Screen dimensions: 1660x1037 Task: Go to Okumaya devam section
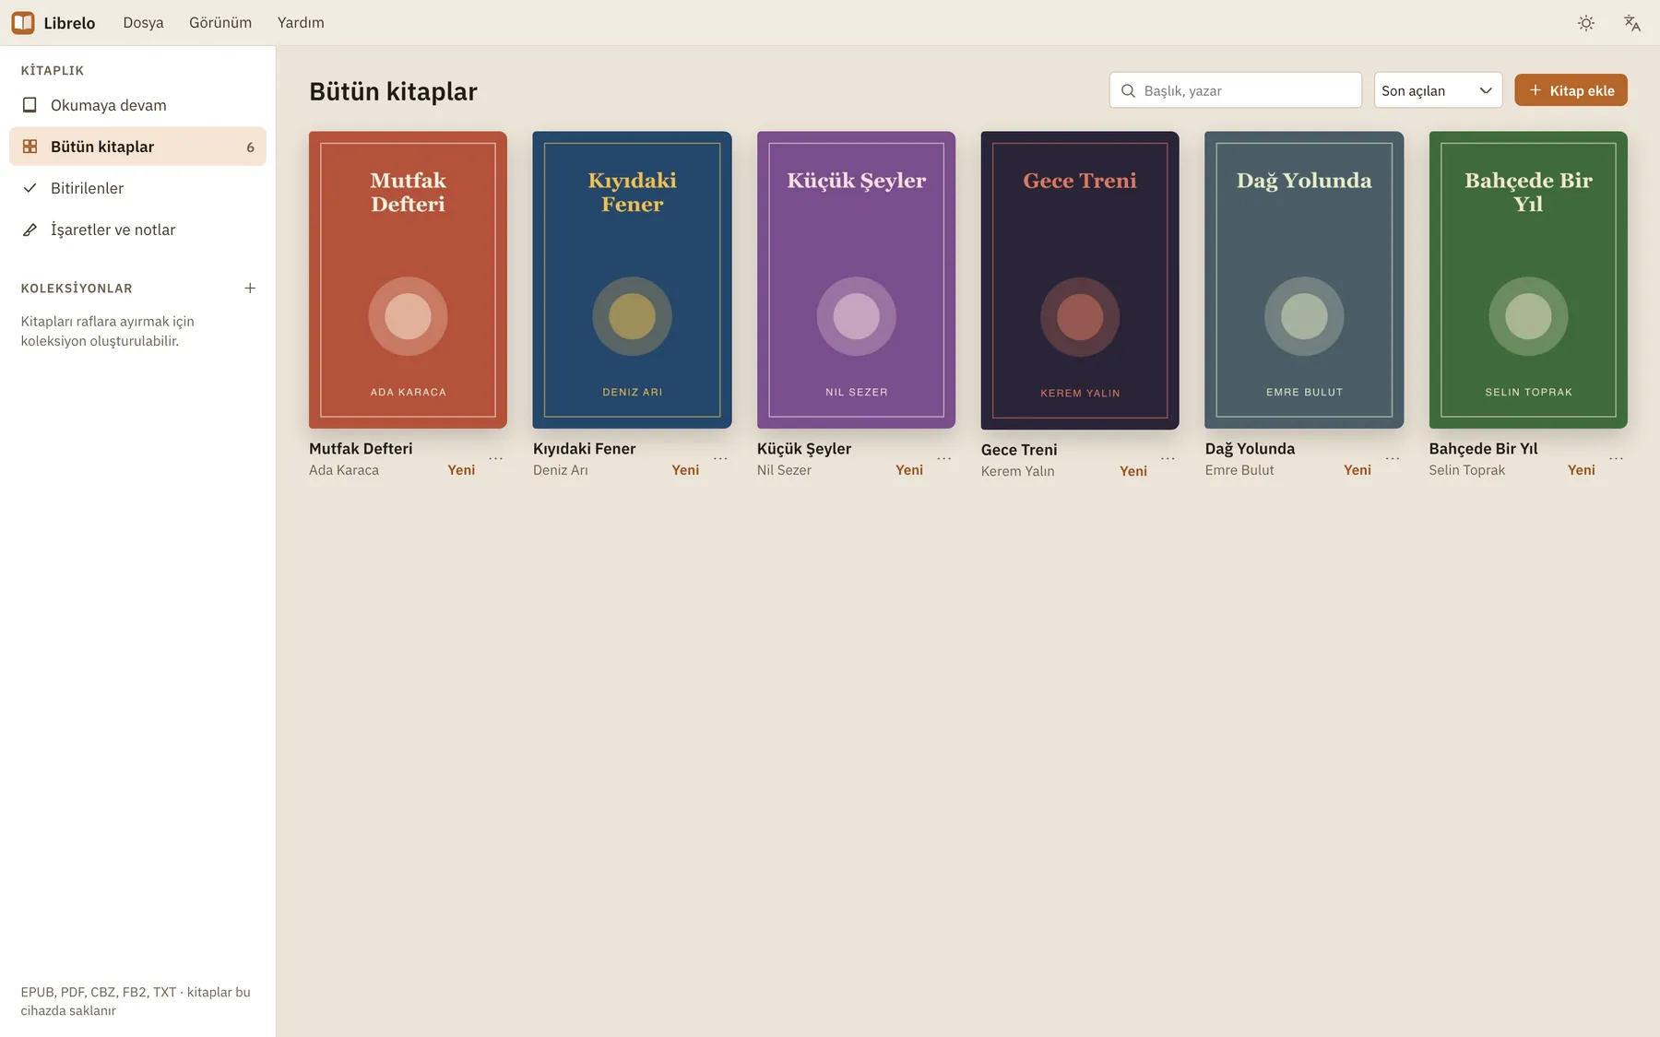tap(137, 105)
